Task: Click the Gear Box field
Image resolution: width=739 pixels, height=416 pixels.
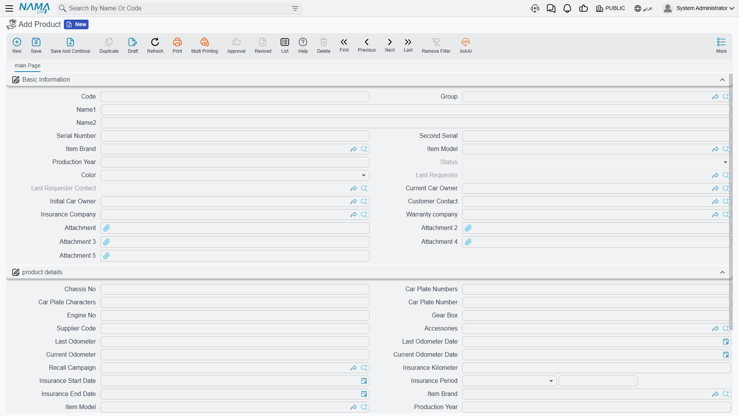Action: click(x=597, y=315)
